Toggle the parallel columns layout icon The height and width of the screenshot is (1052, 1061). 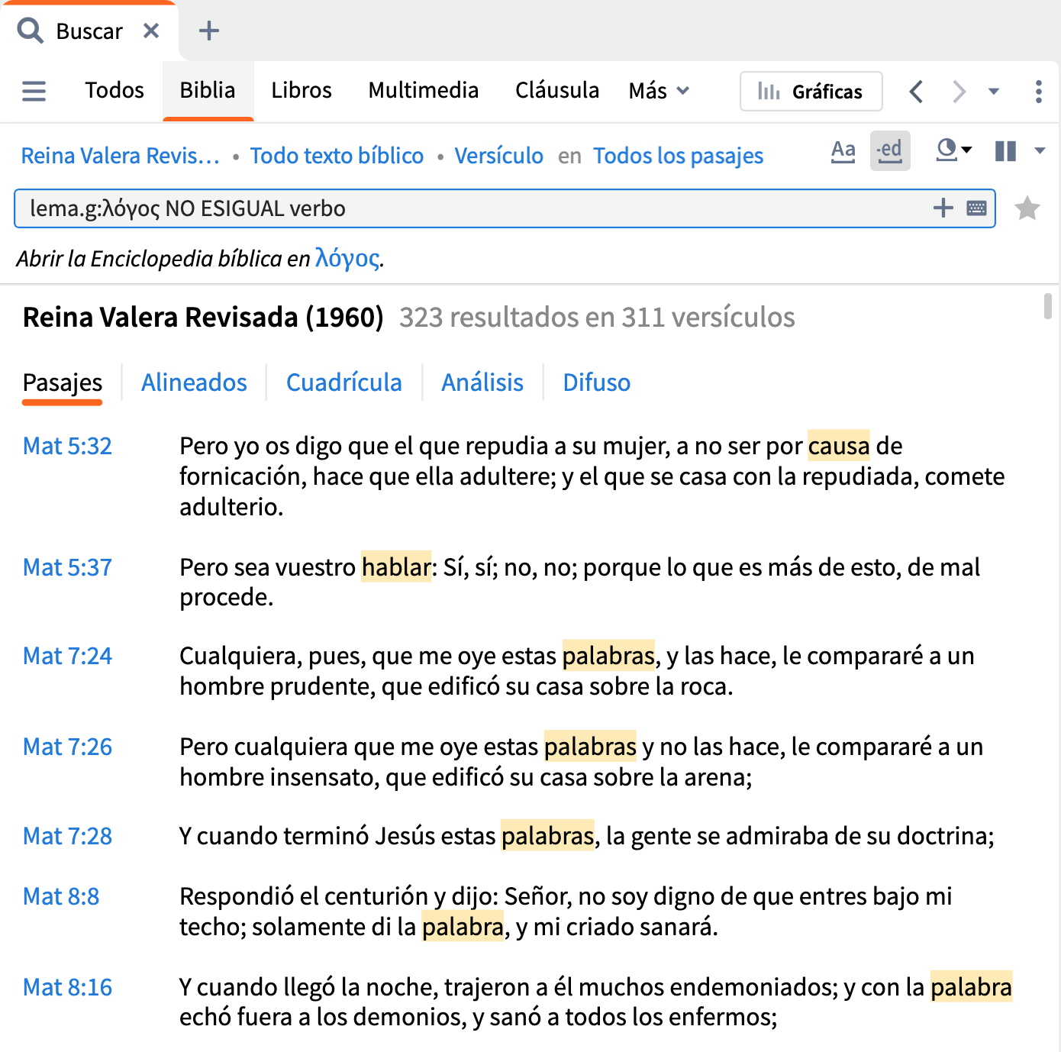pyautogui.click(x=1006, y=150)
